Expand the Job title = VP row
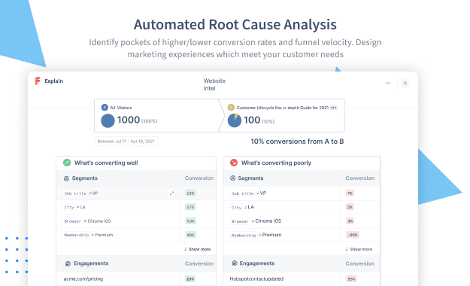The image size is (470, 286). point(171,193)
